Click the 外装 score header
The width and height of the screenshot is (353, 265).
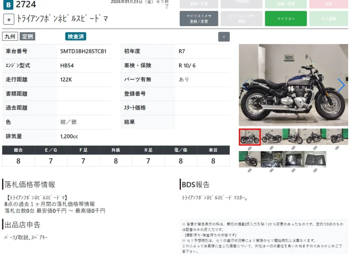point(116,150)
